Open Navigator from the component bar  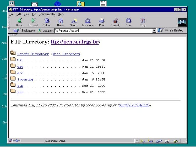click(142, 141)
